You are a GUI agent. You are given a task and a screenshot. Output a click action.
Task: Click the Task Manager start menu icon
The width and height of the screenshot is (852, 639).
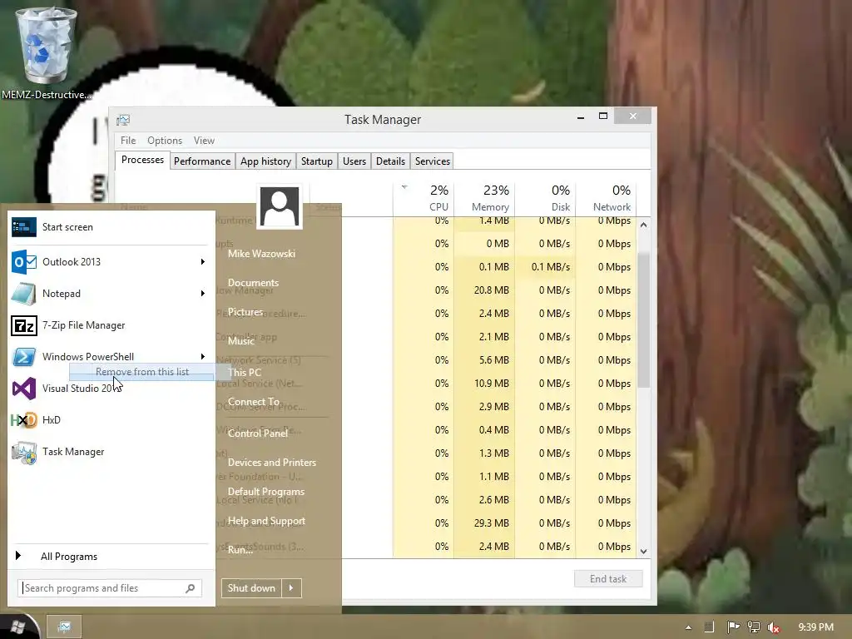coord(24,452)
